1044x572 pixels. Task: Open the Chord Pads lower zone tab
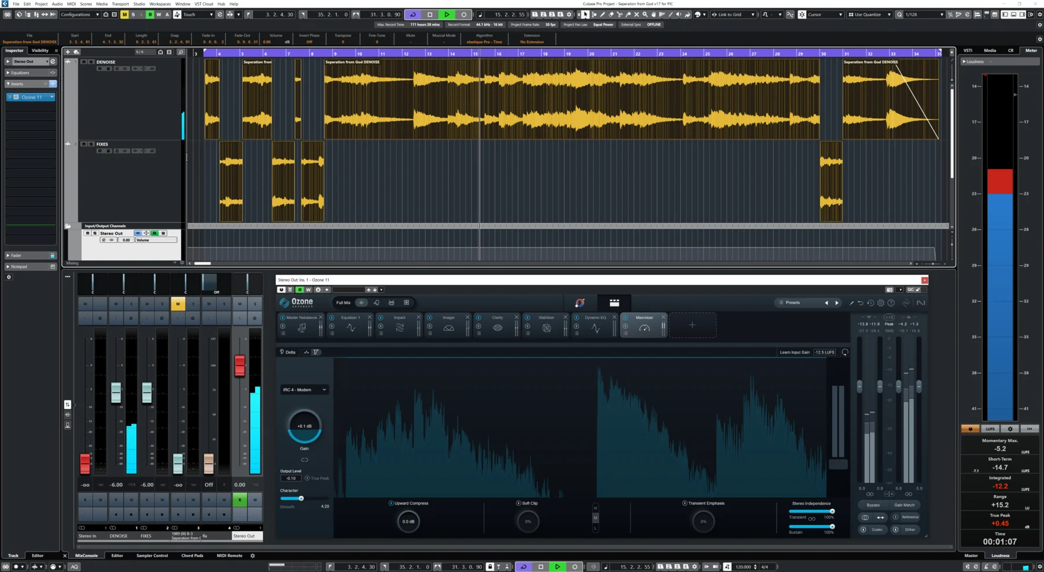[192, 555]
